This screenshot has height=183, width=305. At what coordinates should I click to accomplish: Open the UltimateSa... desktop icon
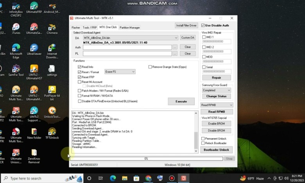coord(34,29)
